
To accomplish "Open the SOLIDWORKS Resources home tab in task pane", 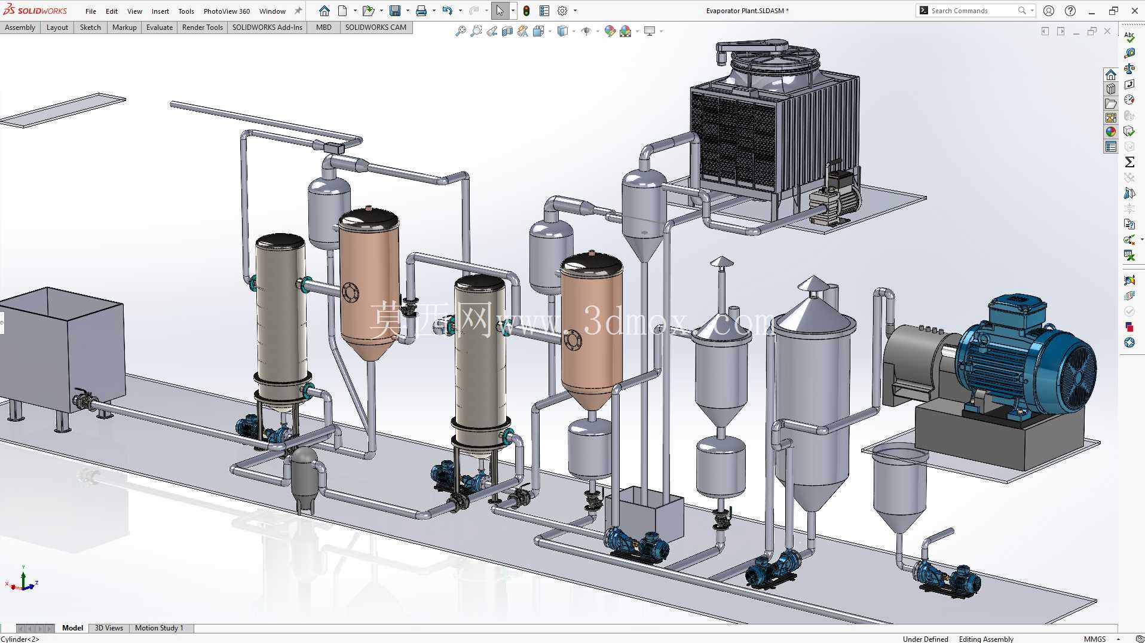I will [x=1110, y=75].
